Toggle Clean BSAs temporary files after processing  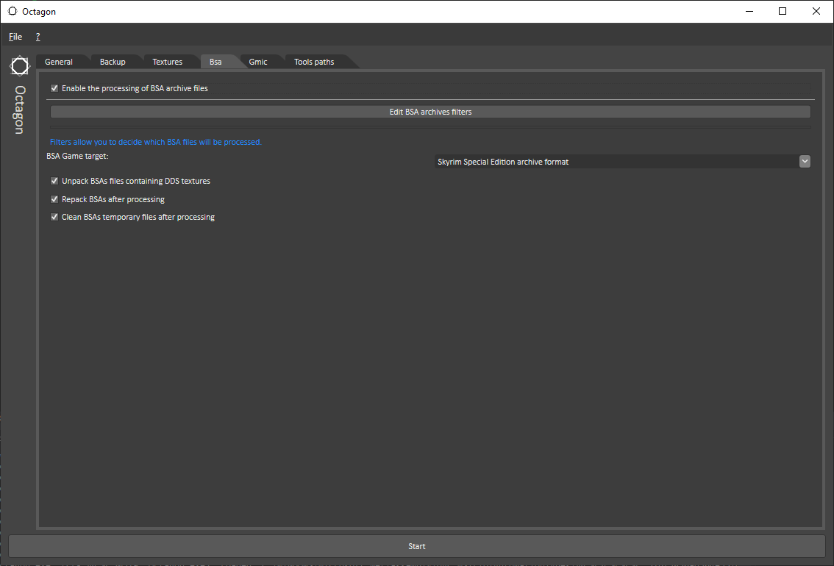[x=54, y=217]
